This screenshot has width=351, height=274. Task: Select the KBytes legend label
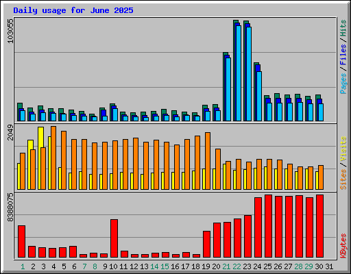(343, 246)
